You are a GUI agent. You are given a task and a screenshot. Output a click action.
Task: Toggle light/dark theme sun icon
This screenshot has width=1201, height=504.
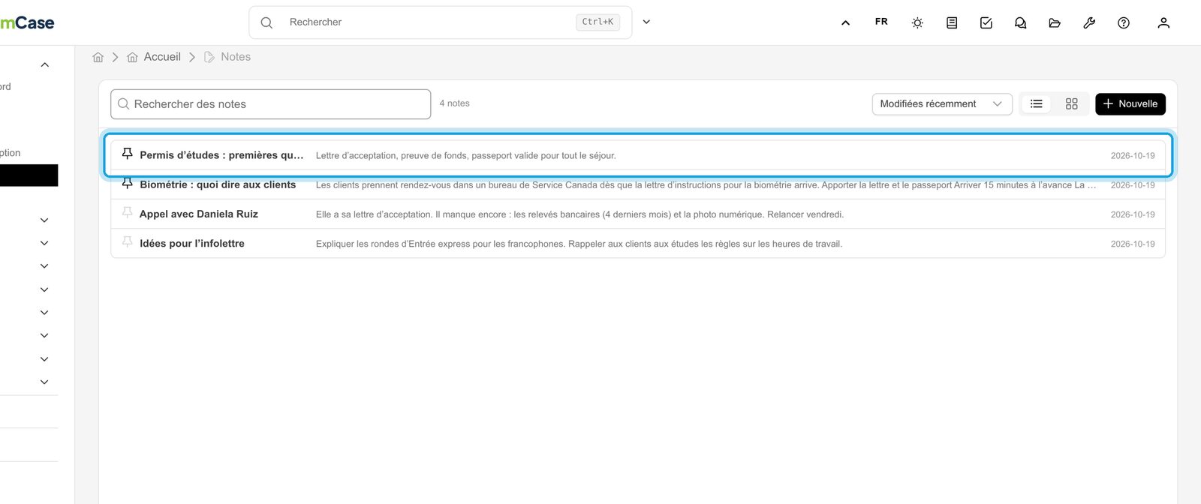[917, 22]
